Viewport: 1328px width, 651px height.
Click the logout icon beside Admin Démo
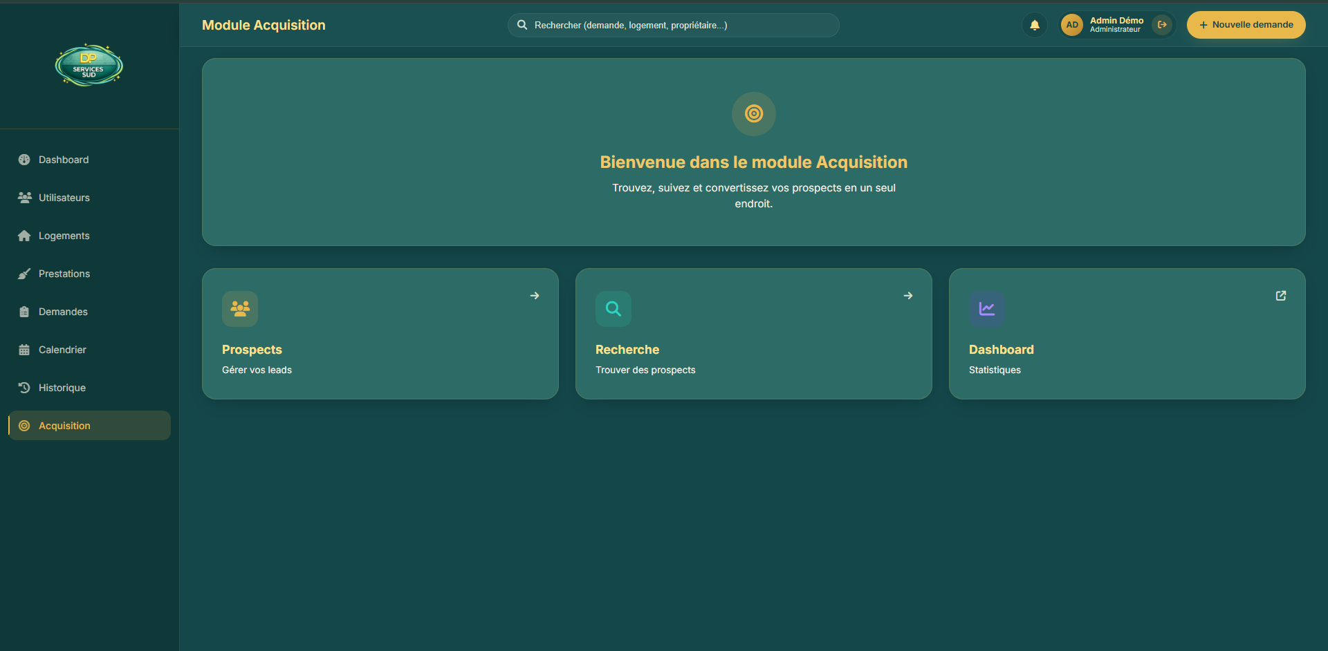[1162, 25]
